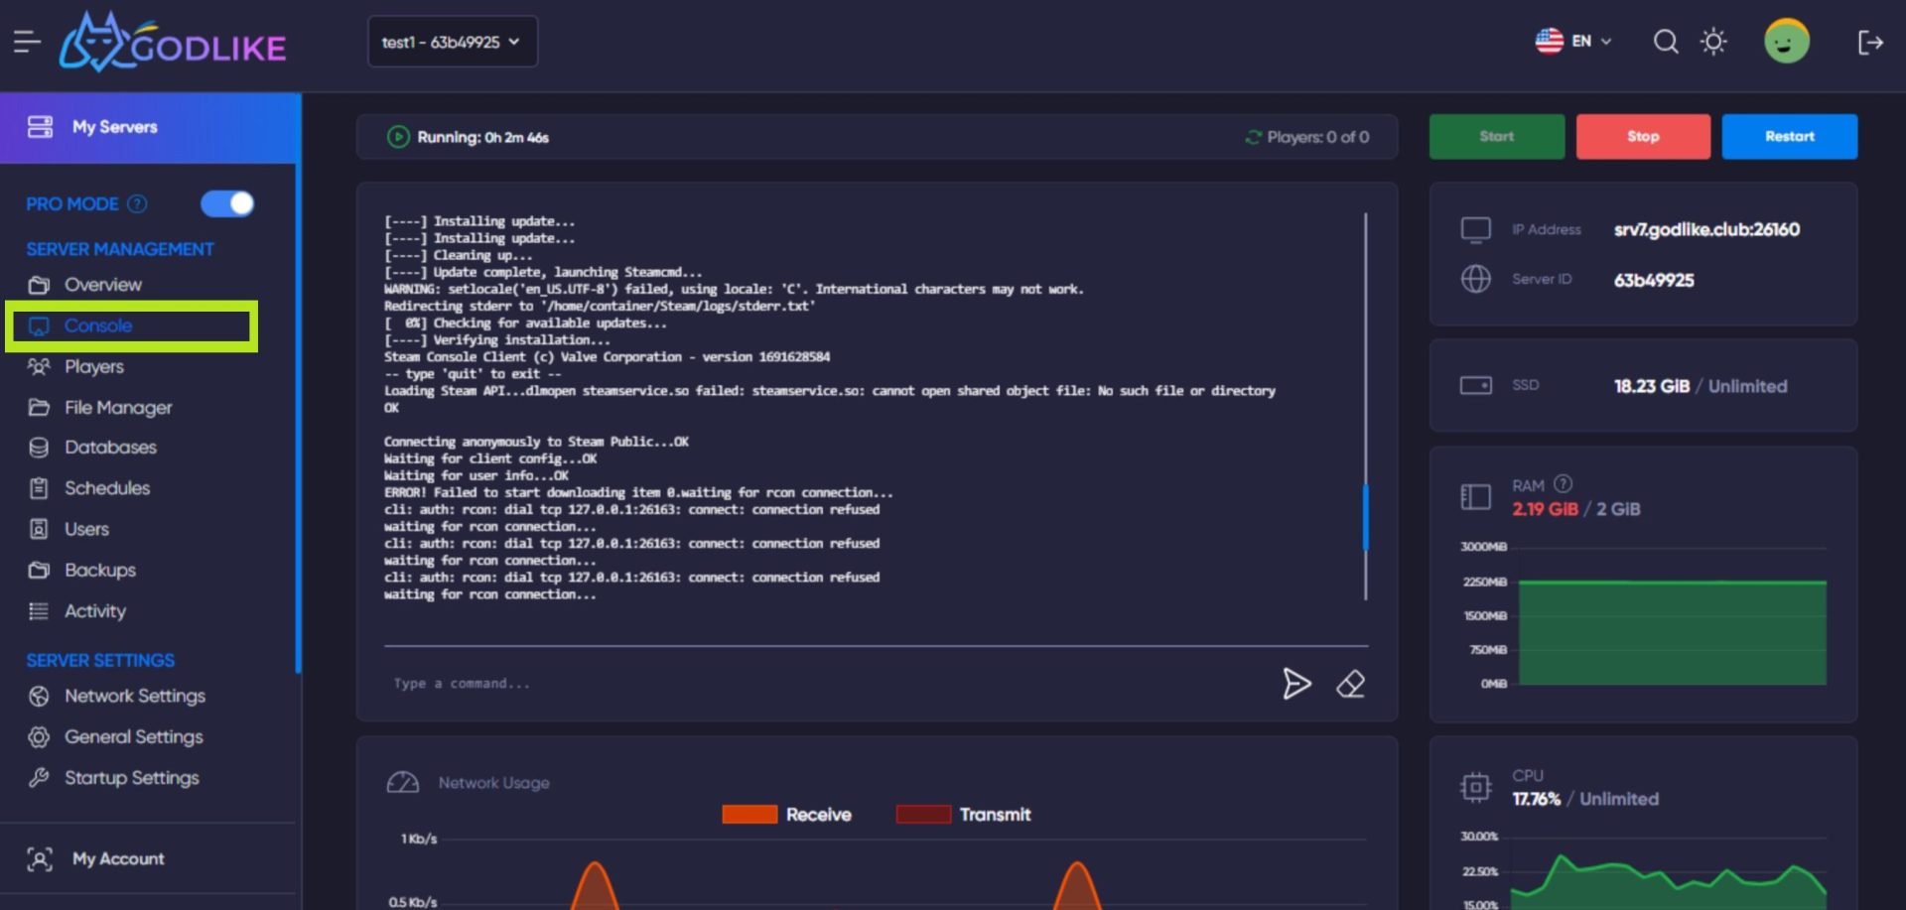Open Backups page
This screenshot has width=1906, height=910.
coord(99,570)
